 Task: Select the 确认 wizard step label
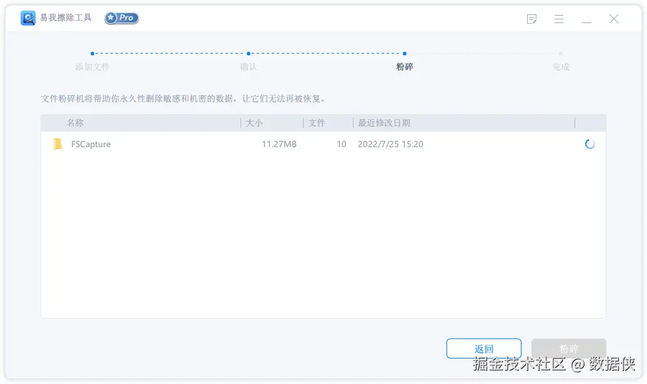point(248,67)
